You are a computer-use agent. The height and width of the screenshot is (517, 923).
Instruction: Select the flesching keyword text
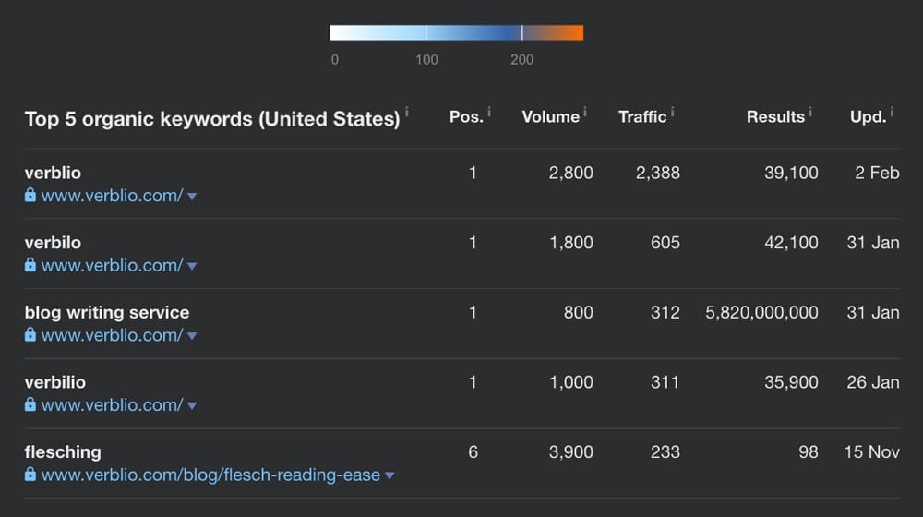point(63,452)
